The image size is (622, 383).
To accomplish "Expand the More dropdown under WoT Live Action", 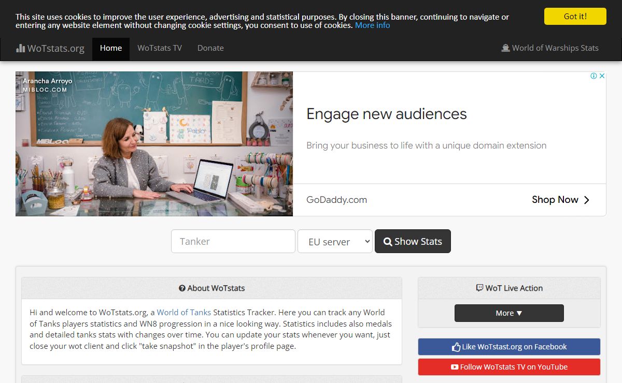I will pyautogui.click(x=509, y=313).
